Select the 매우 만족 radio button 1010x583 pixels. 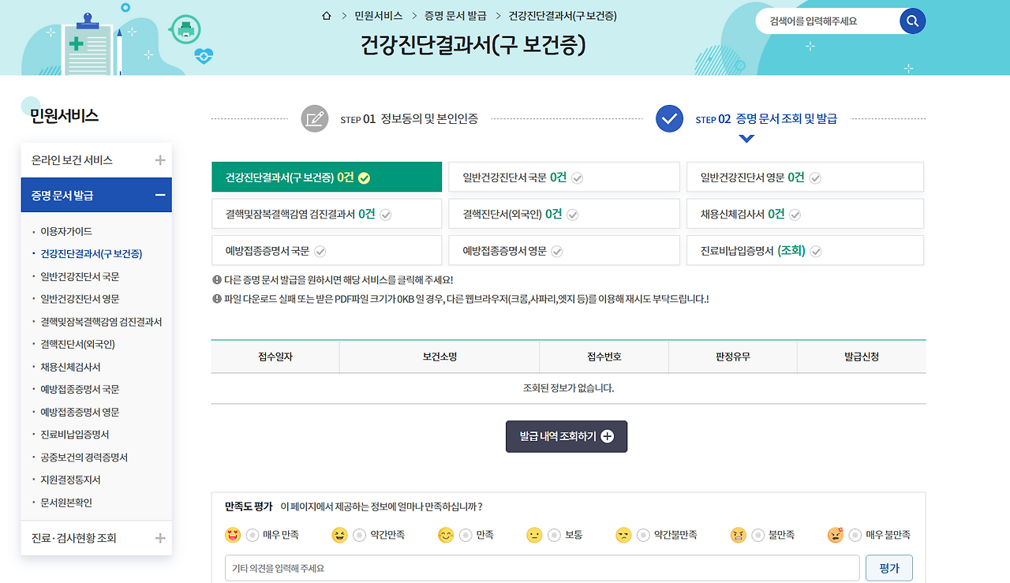point(252,535)
